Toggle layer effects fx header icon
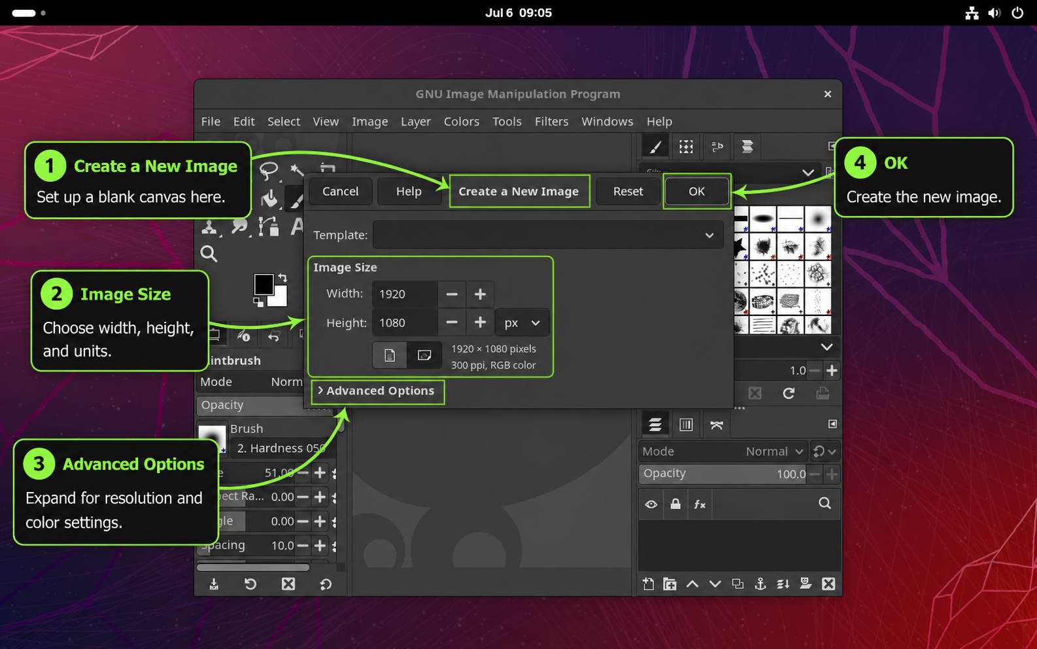 point(700,504)
